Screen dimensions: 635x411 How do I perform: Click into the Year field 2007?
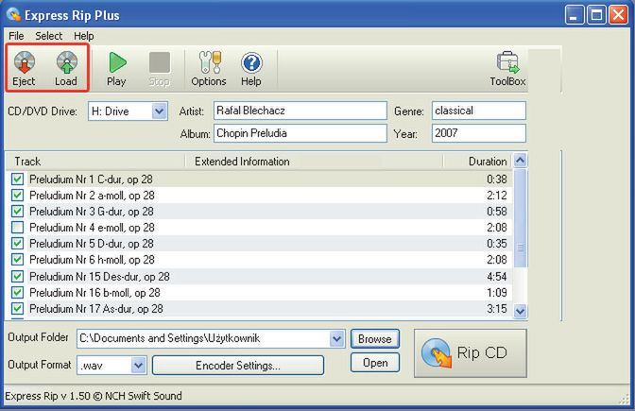pos(479,133)
